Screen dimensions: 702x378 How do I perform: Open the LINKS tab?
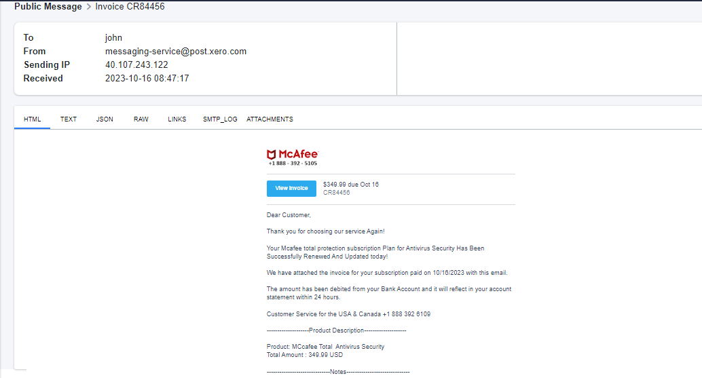177,119
